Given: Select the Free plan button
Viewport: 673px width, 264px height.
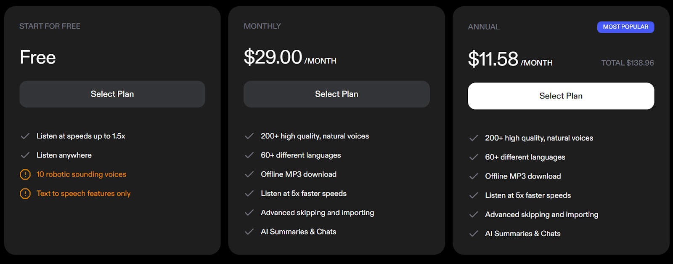Looking at the screenshot, I should pyautogui.click(x=112, y=94).
